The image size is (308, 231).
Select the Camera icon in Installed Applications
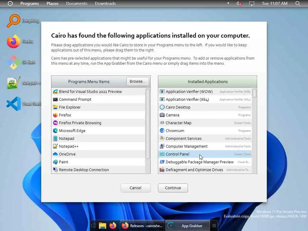point(162,115)
